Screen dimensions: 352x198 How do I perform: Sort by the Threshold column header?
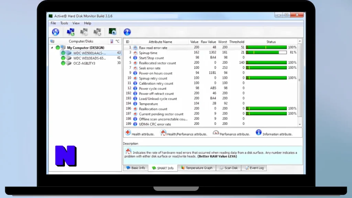[x=236, y=42]
